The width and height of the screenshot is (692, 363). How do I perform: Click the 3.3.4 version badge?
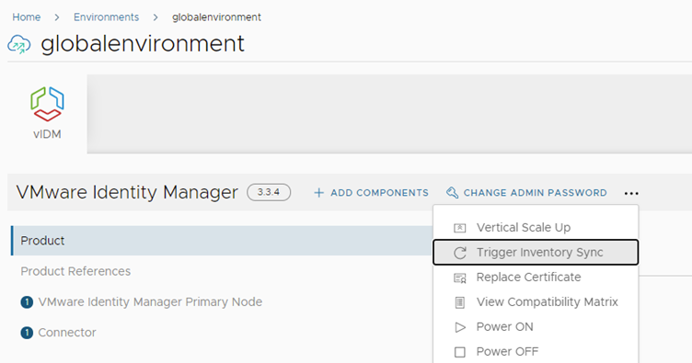(x=269, y=192)
